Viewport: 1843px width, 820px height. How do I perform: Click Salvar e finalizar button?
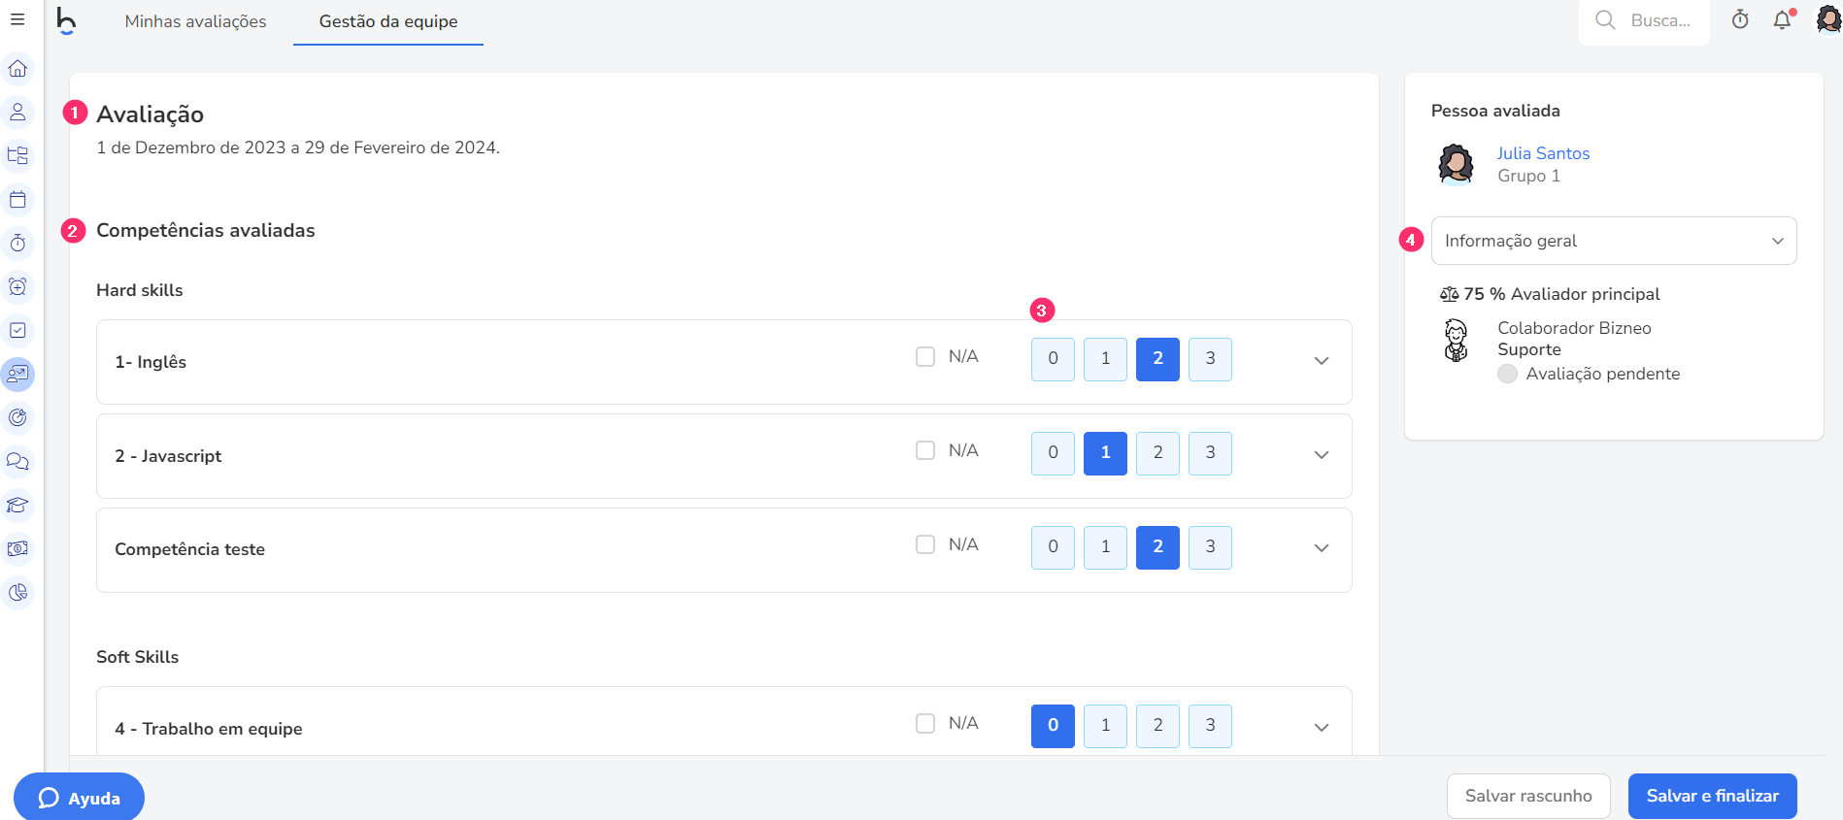tap(1712, 796)
